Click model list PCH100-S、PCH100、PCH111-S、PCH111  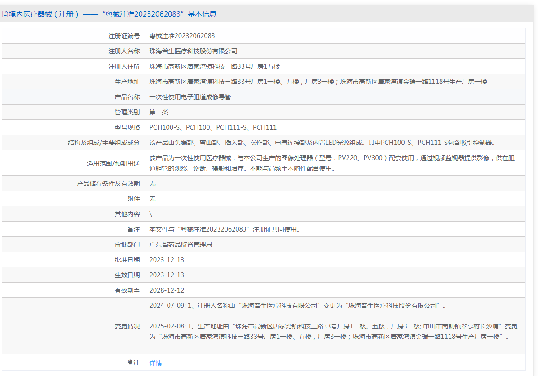pyautogui.click(x=213, y=127)
